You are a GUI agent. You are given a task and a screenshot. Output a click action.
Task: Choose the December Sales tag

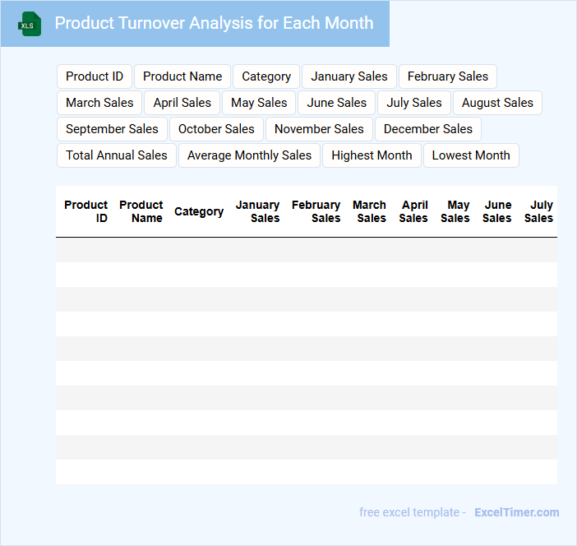pyautogui.click(x=428, y=129)
